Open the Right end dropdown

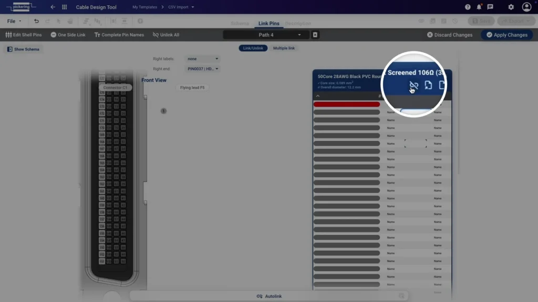202,69
